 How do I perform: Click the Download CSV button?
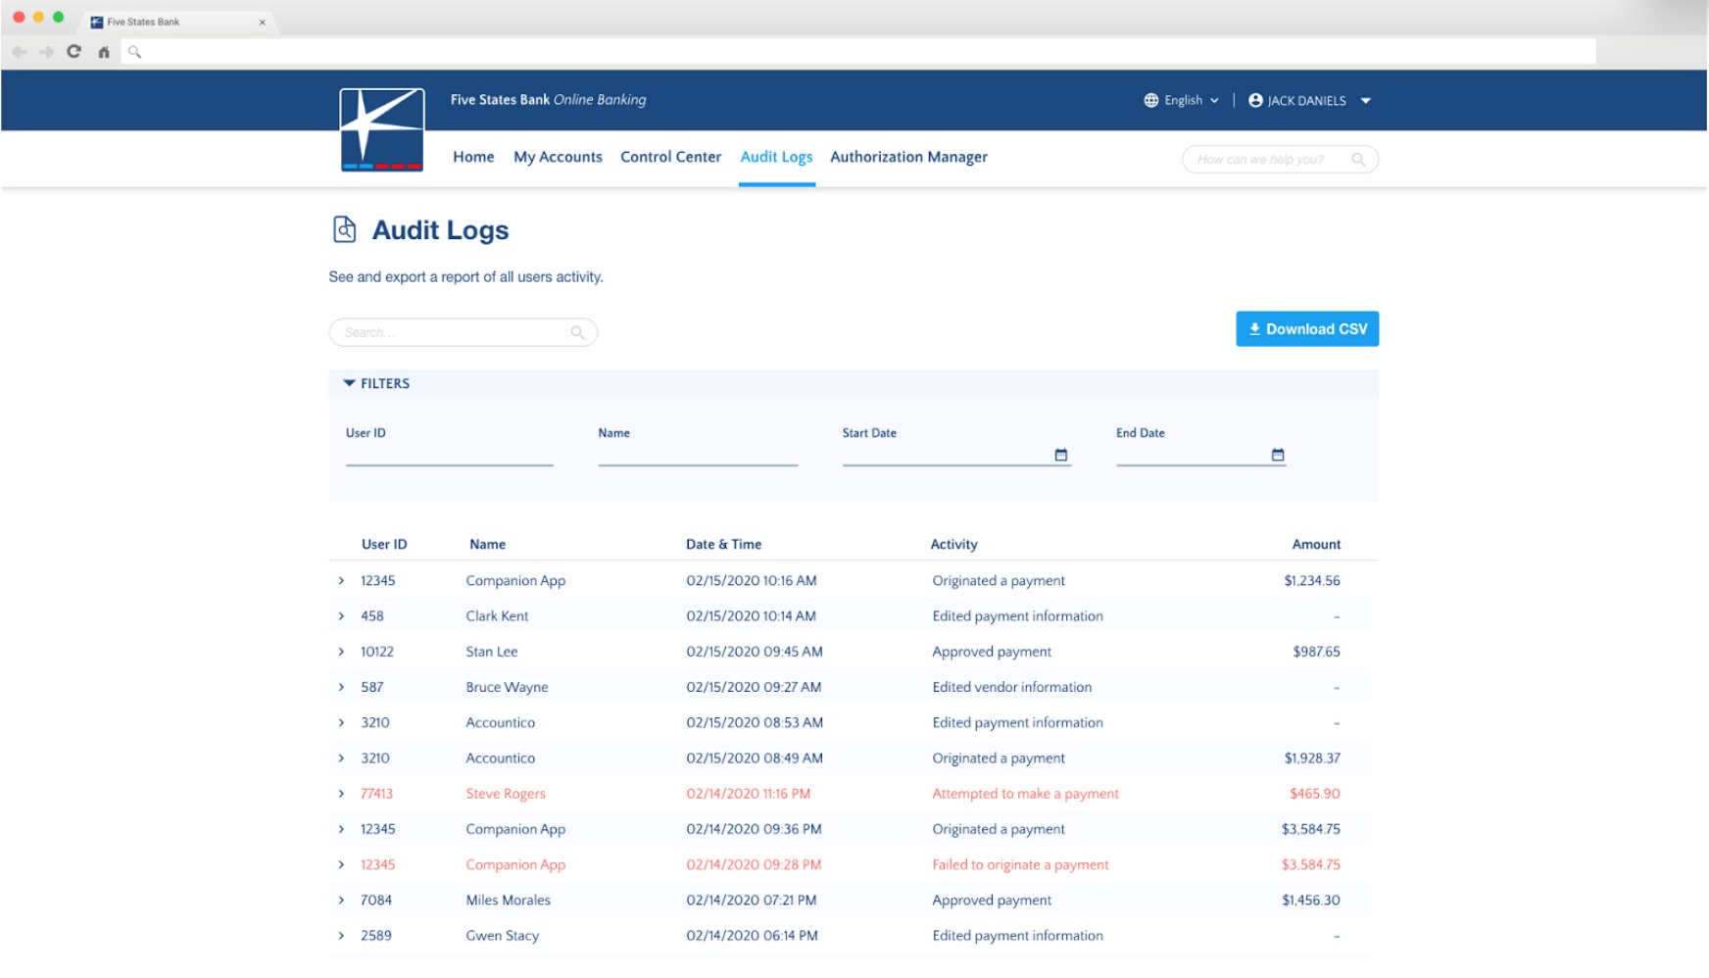pyautogui.click(x=1307, y=329)
